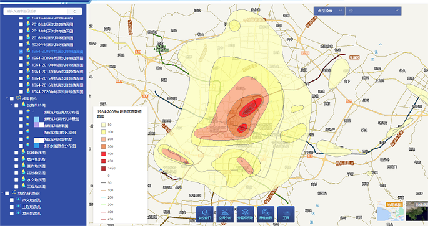428x226 pixels.
Task: Select the 区域地质图 tree item
Action: [36, 153]
